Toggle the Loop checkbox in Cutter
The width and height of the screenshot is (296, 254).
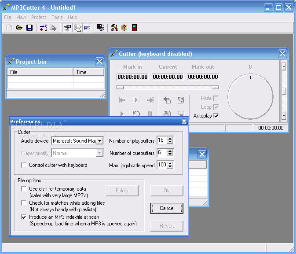(x=216, y=107)
